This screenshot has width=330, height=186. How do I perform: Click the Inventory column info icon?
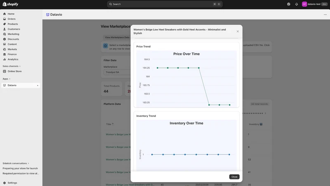tap(261, 124)
